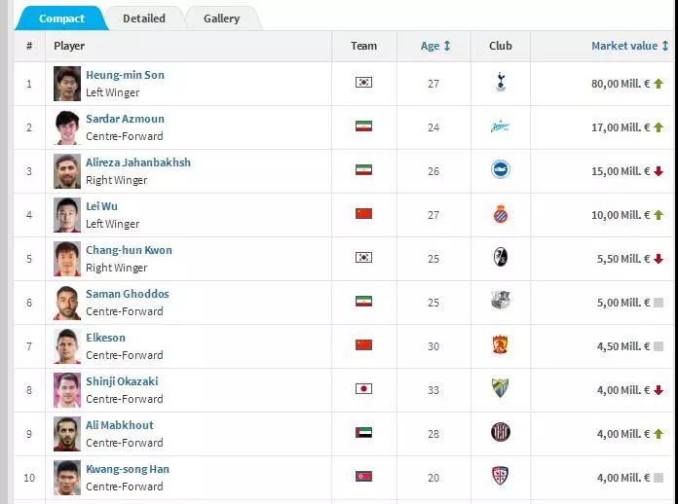Open the Brighton club crest icon
678x504 pixels.
[x=501, y=169]
